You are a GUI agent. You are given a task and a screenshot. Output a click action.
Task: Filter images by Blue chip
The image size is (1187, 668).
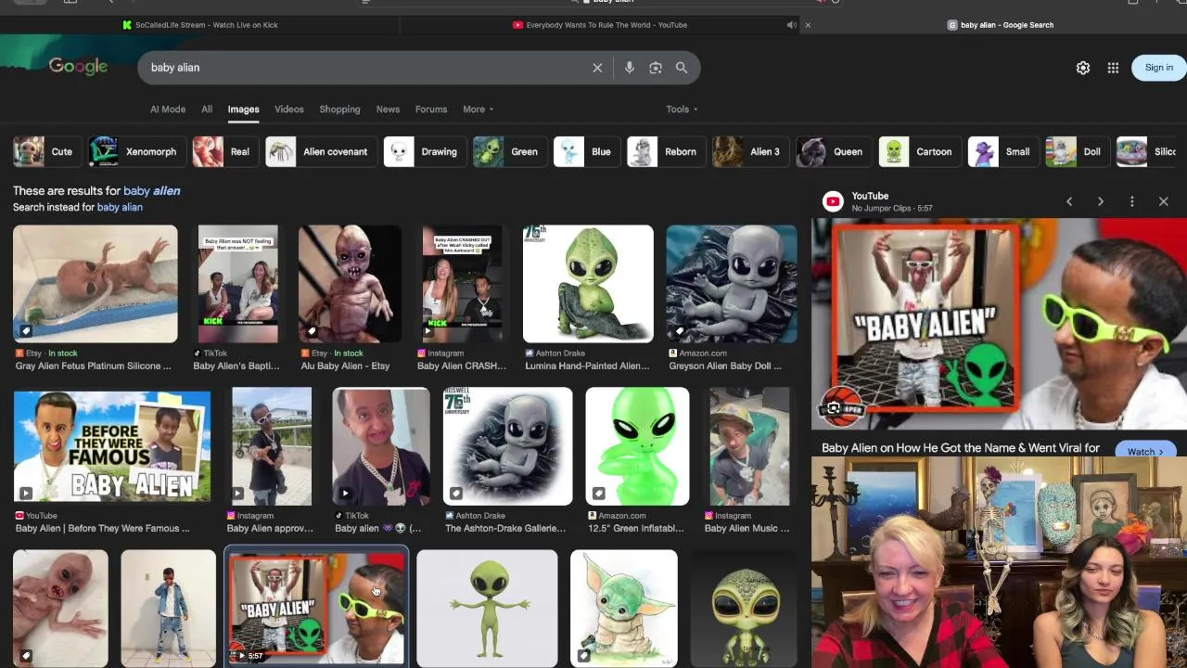[x=586, y=151]
